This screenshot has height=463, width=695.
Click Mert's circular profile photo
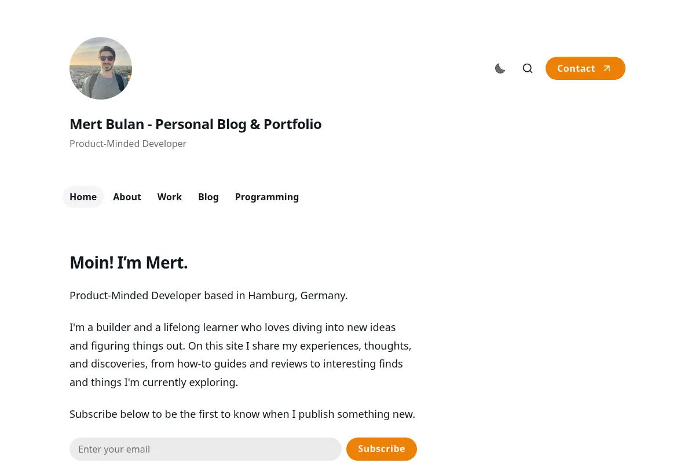click(101, 68)
